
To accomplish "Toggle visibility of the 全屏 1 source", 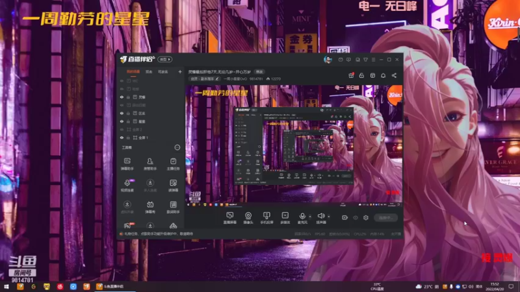I will coord(122,138).
